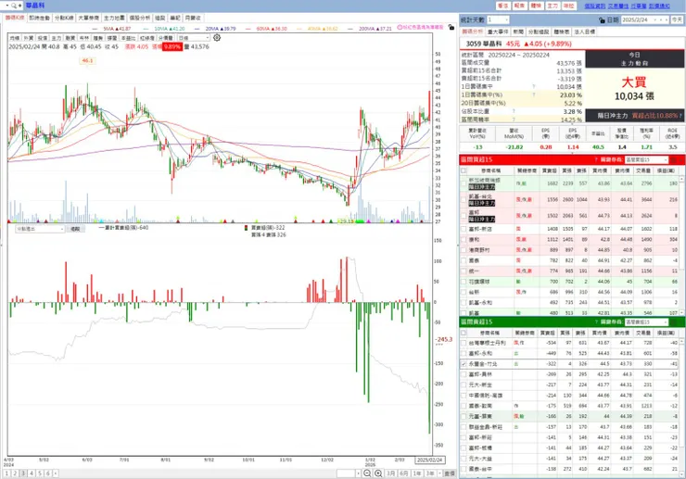Tick the 富邦-員林 broker checkbox
This screenshot has height=479, width=686.
pos(464,374)
